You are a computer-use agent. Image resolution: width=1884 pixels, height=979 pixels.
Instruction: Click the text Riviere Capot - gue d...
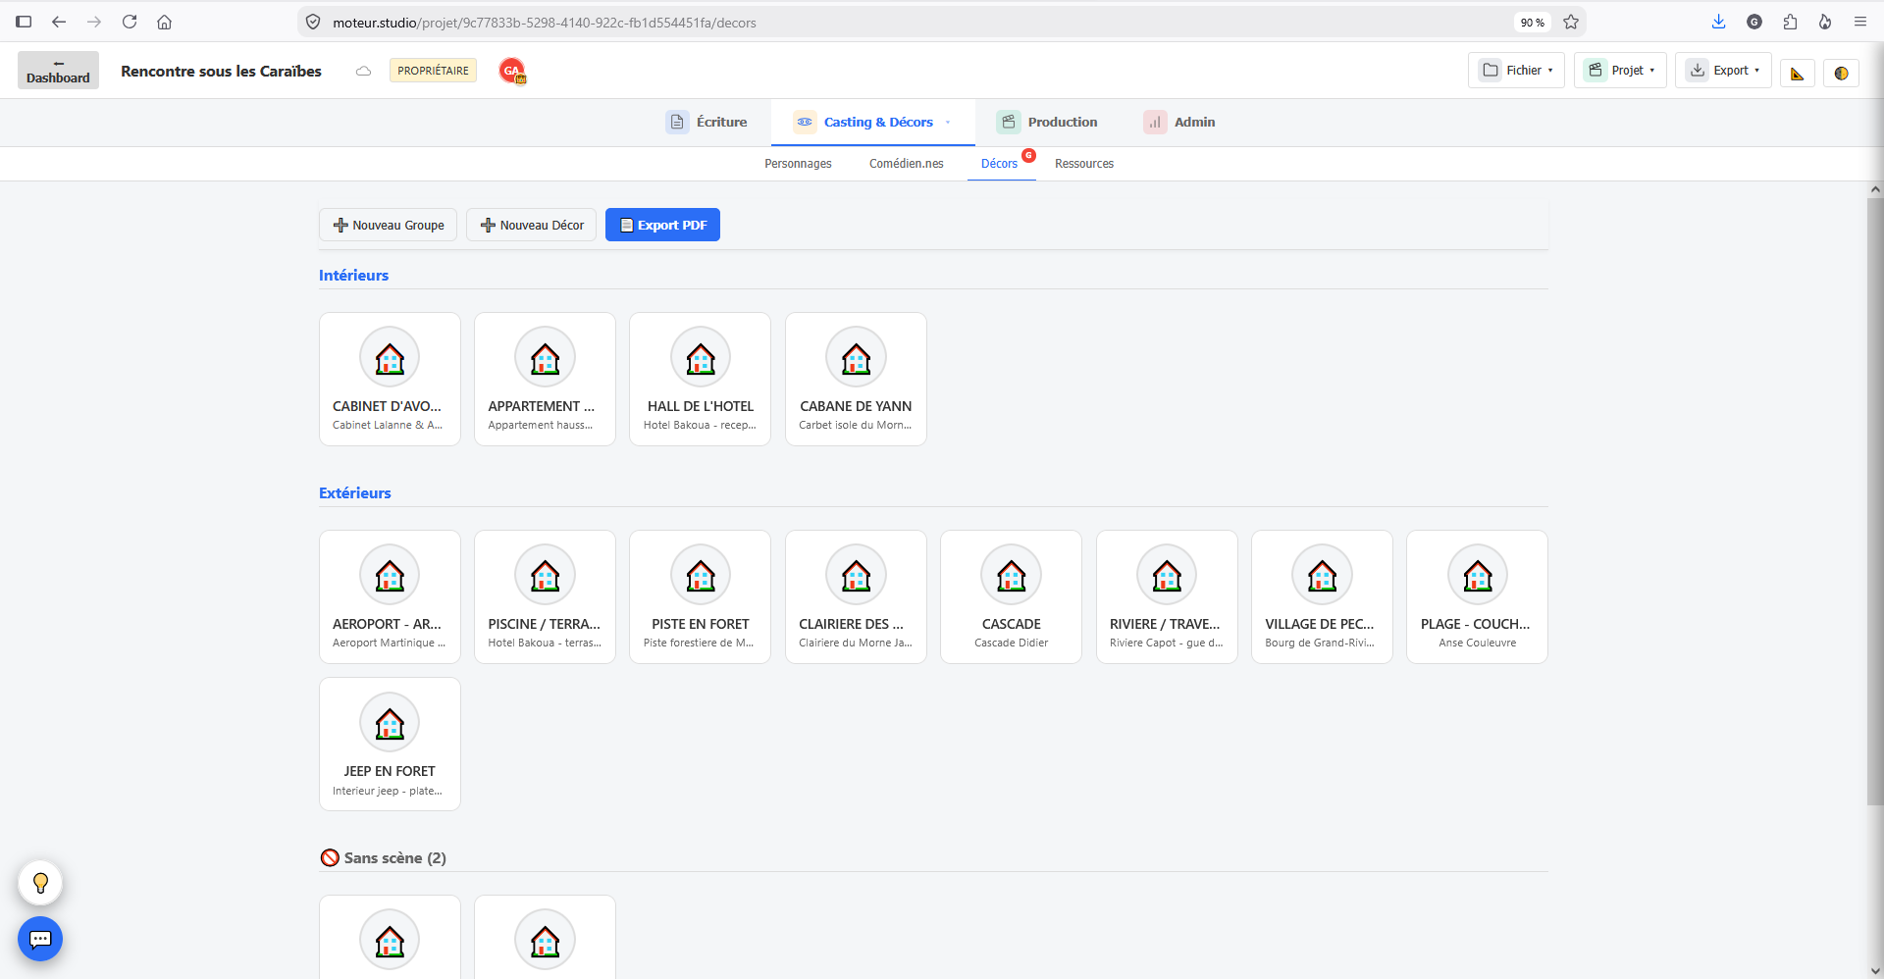pyautogui.click(x=1166, y=643)
